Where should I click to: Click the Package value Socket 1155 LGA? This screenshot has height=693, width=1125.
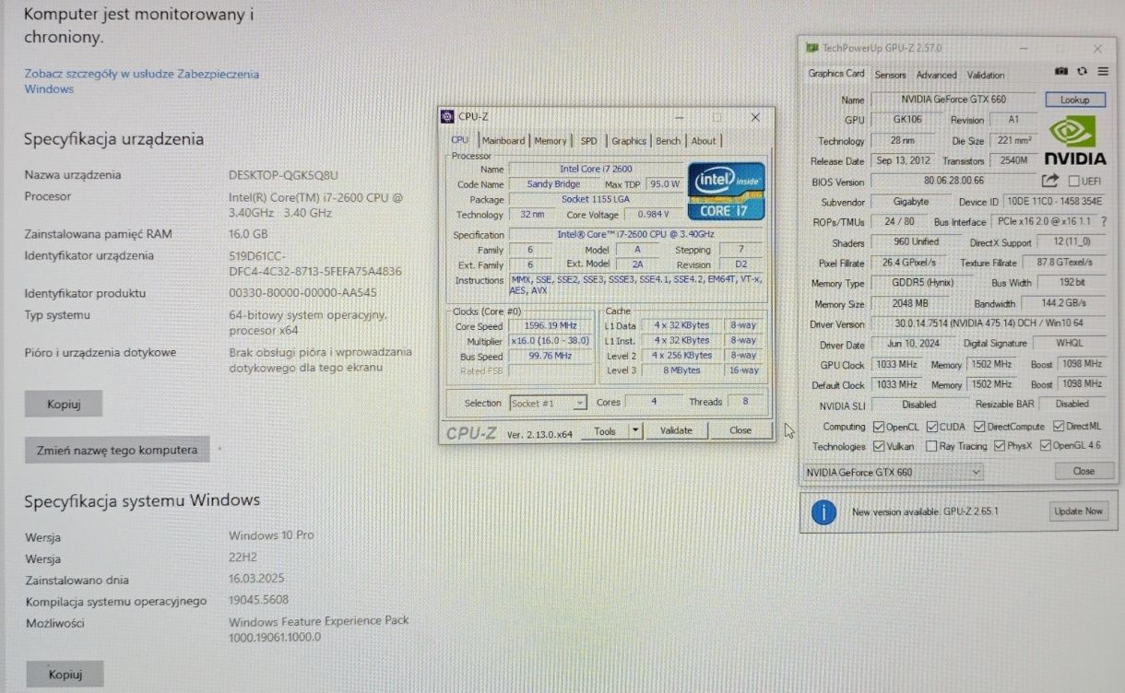(x=597, y=199)
